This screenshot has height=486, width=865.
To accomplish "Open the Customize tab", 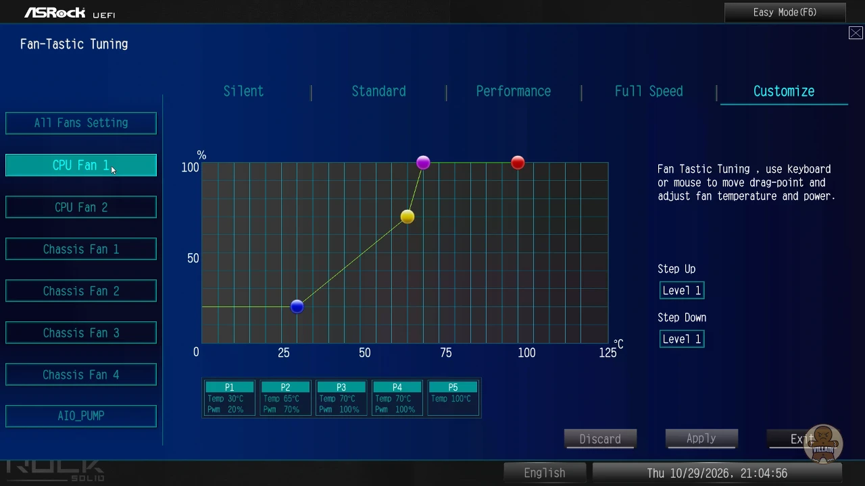I will 784,91.
